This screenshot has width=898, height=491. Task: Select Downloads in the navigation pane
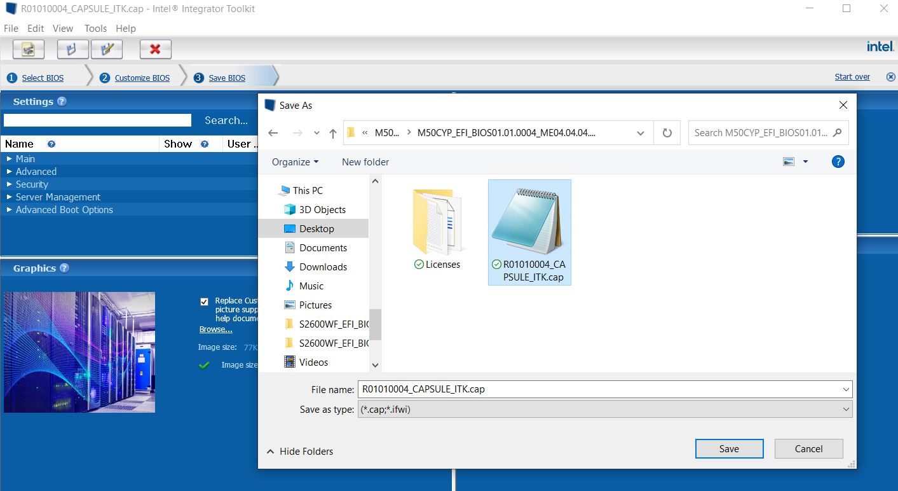pyautogui.click(x=323, y=267)
